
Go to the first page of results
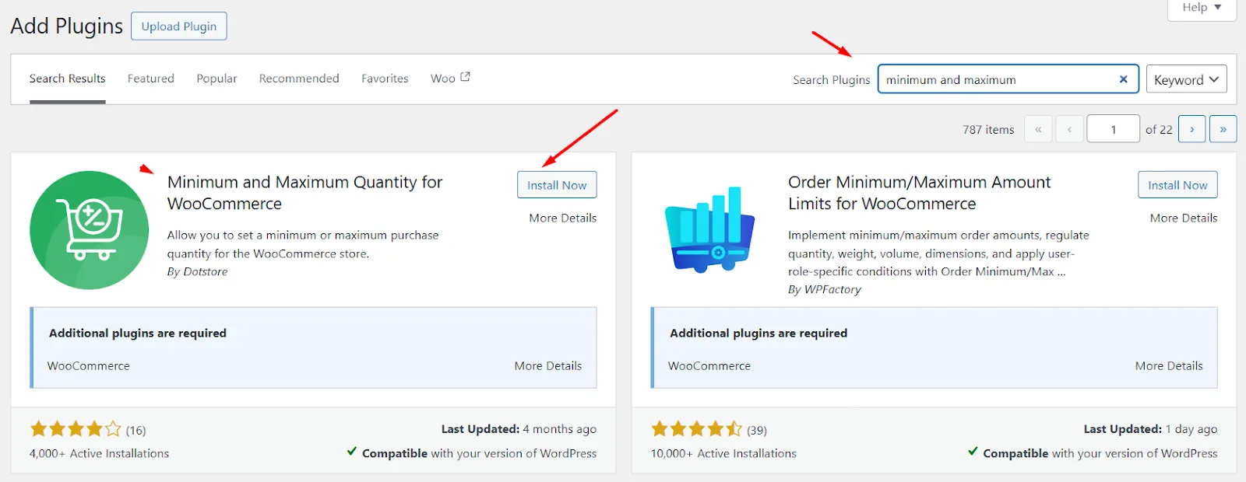pos(1038,129)
